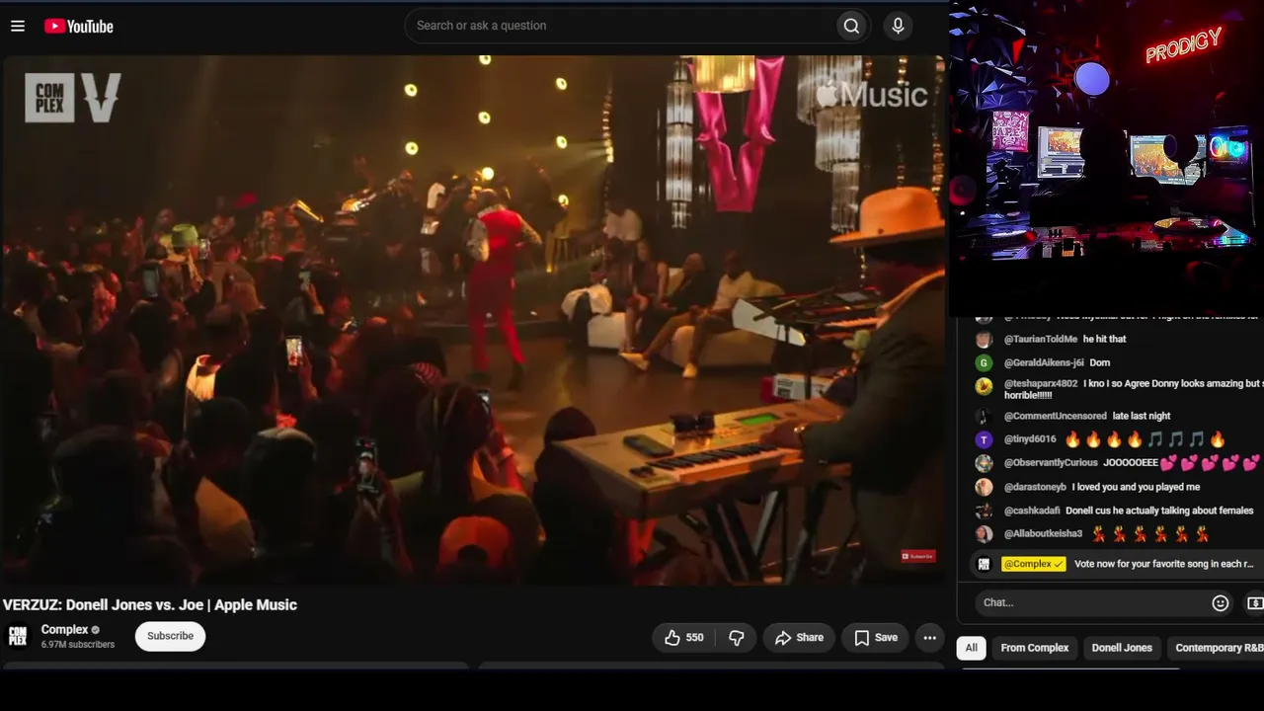Click the purple T avatar in chat

(984, 439)
